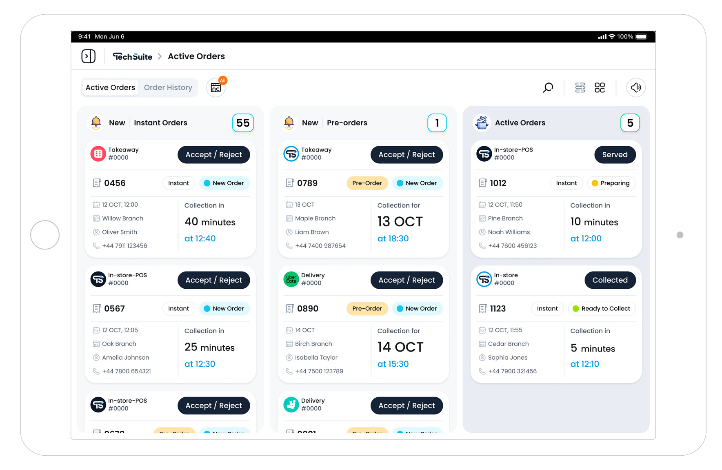Switch to the Order History tab
Image resolution: width=722 pixels, height=470 pixels.
pos(168,87)
